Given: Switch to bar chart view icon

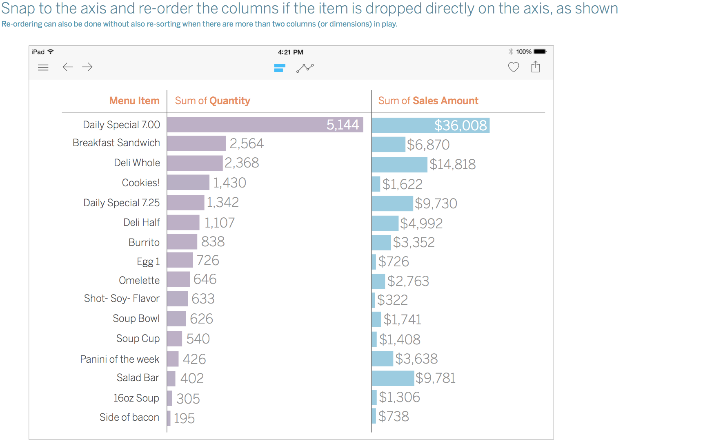Looking at the screenshot, I should [280, 68].
